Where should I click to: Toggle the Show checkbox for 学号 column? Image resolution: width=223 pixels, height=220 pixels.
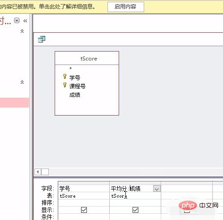coord(84,210)
